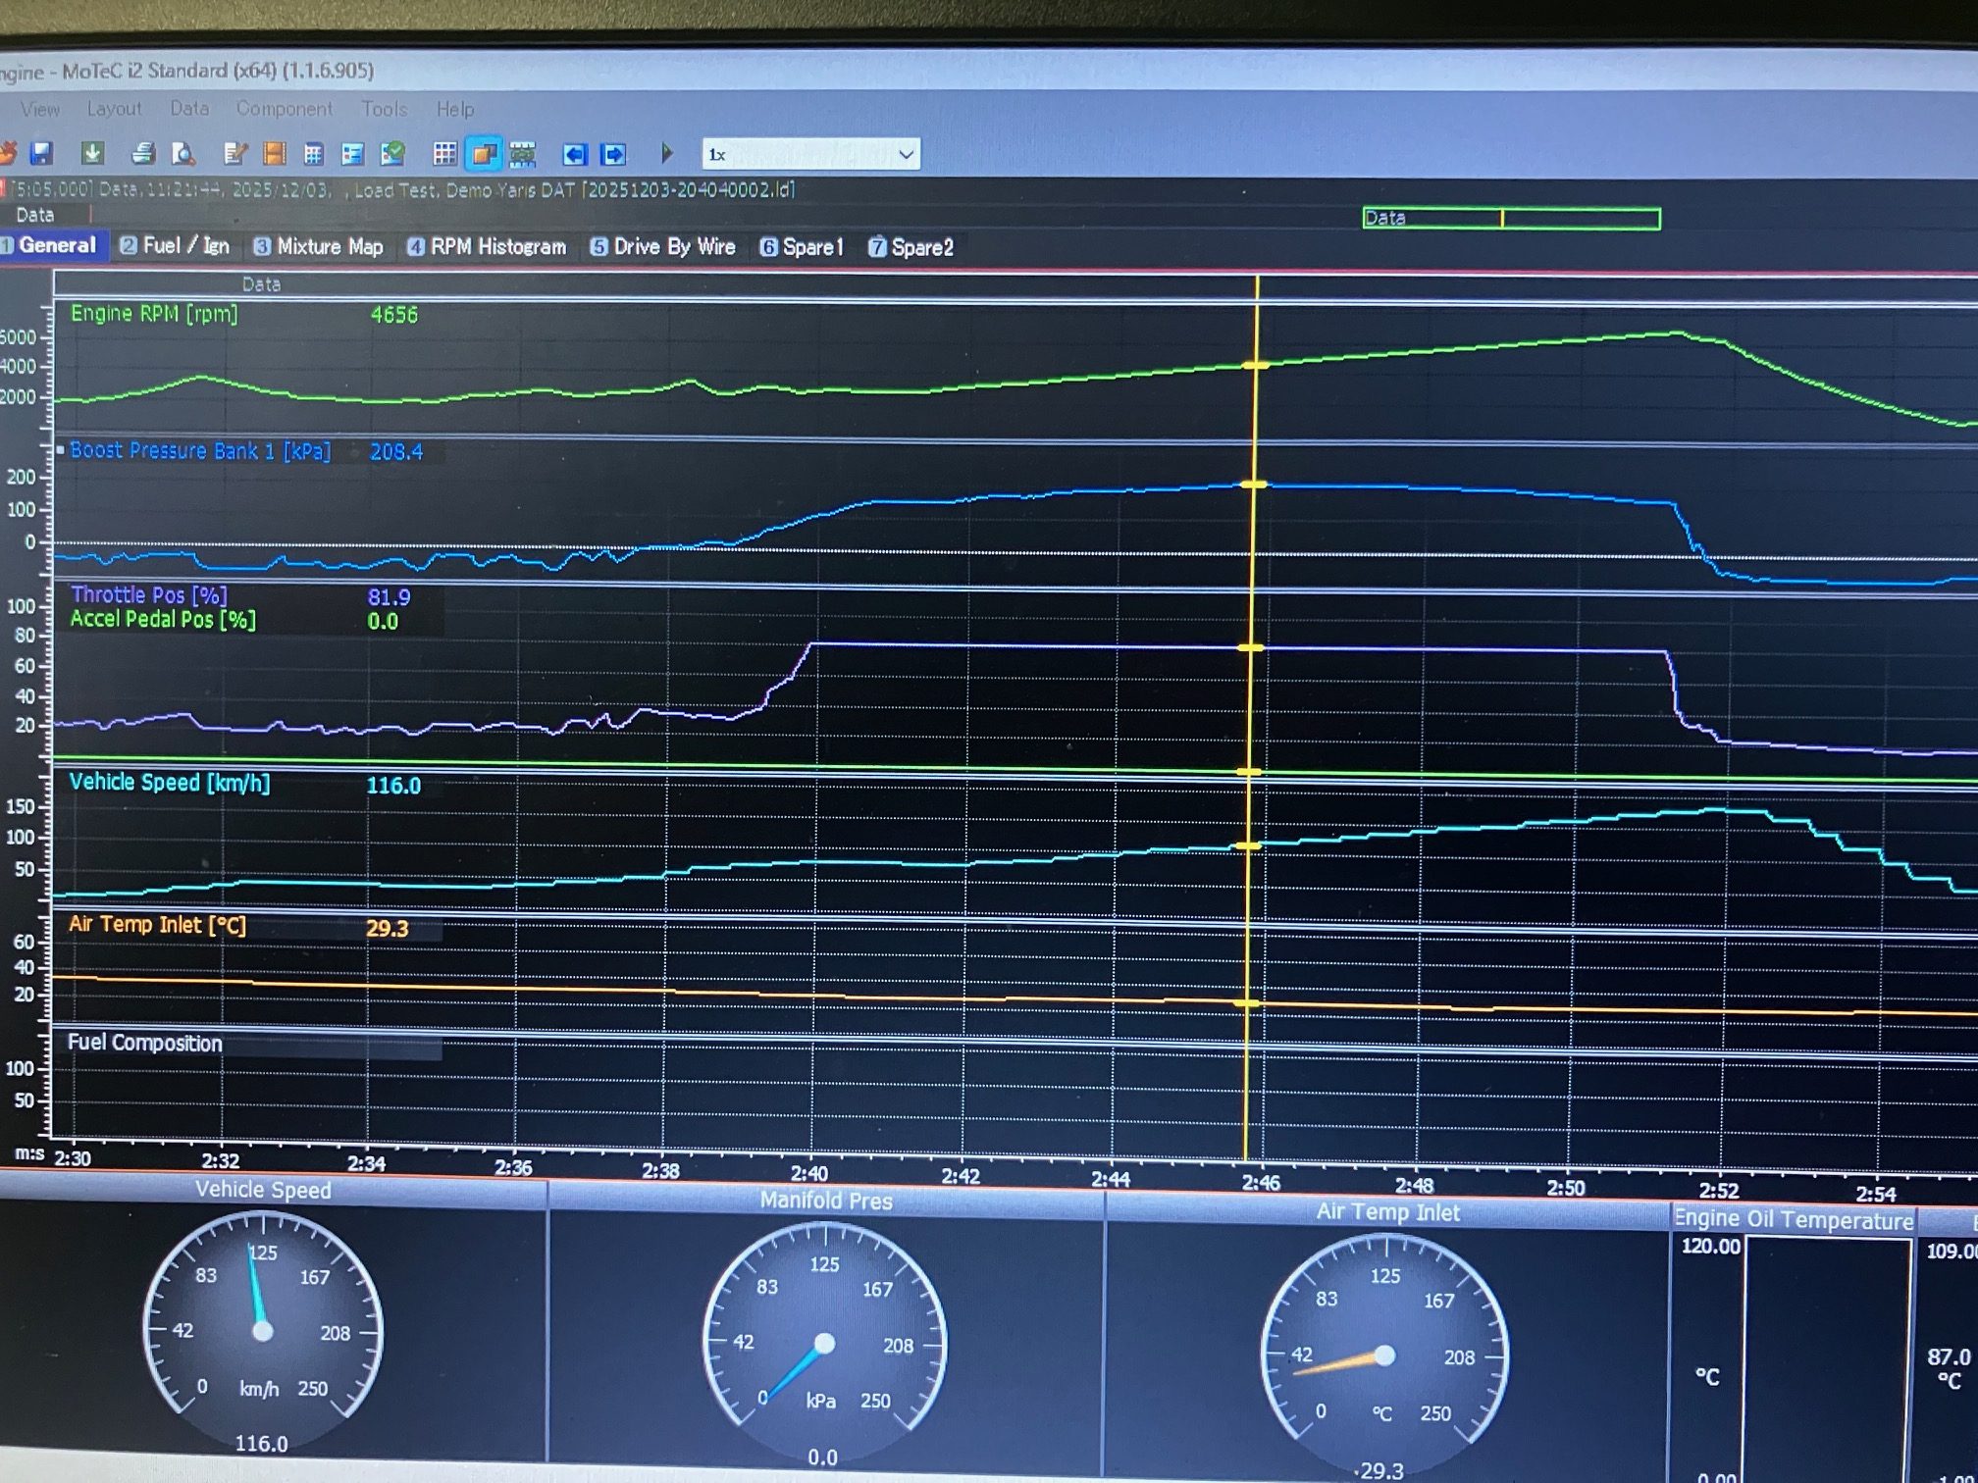
Task: Open the Tools menu
Action: [x=384, y=109]
